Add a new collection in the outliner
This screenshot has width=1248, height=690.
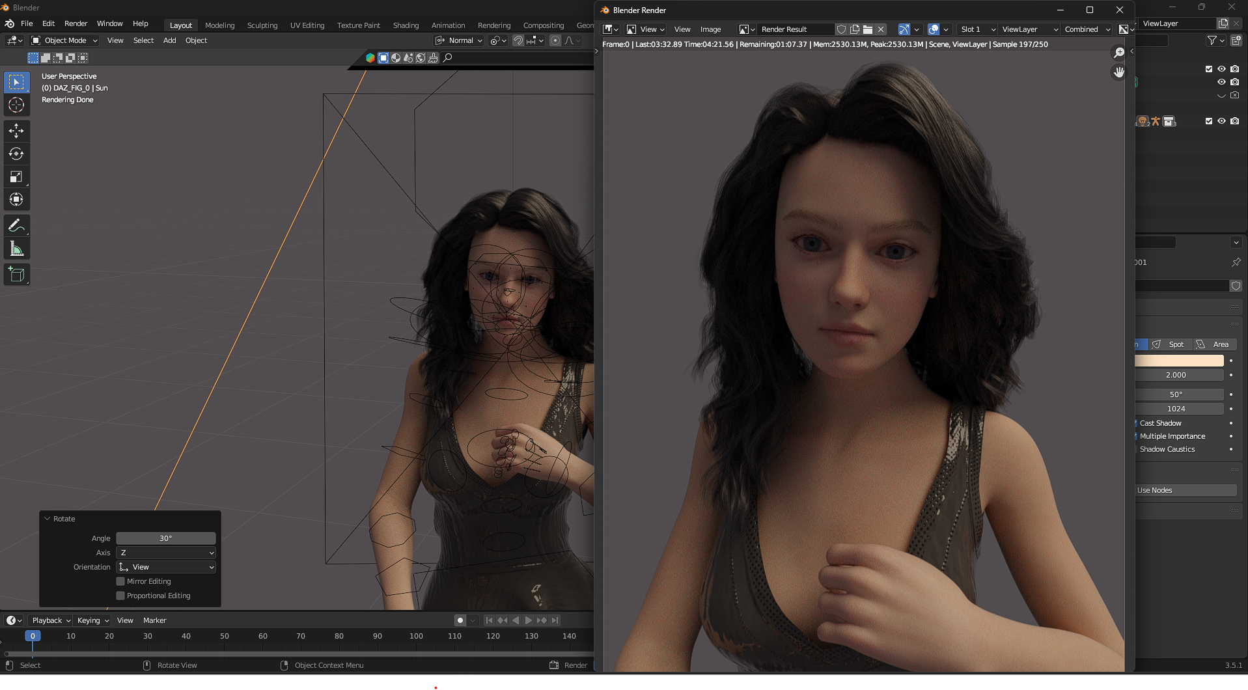point(1236,40)
